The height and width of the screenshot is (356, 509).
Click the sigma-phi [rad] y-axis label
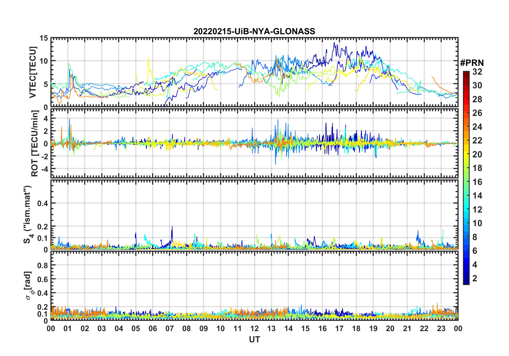(29, 285)
